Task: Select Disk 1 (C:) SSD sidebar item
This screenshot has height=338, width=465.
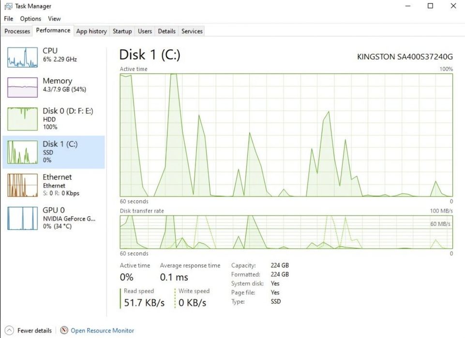Action: coord(53,152)
